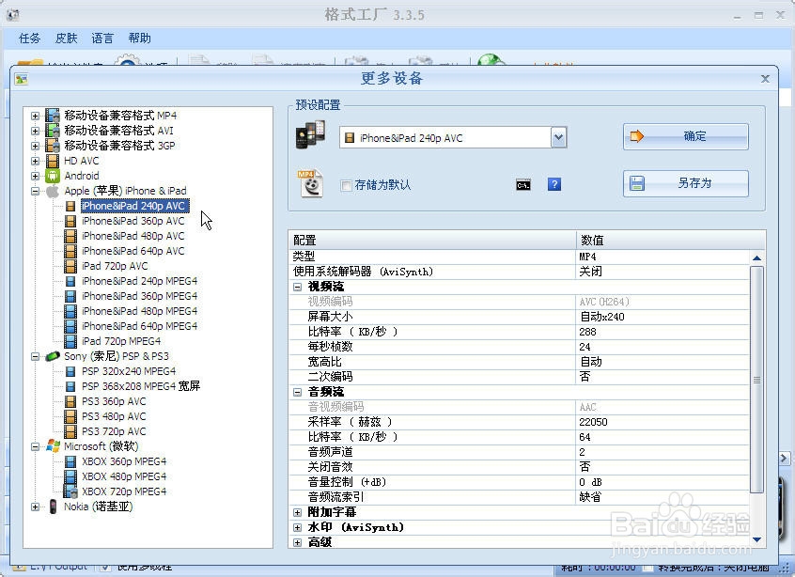Collapse the 音频流 section

[x=298, y=392]
